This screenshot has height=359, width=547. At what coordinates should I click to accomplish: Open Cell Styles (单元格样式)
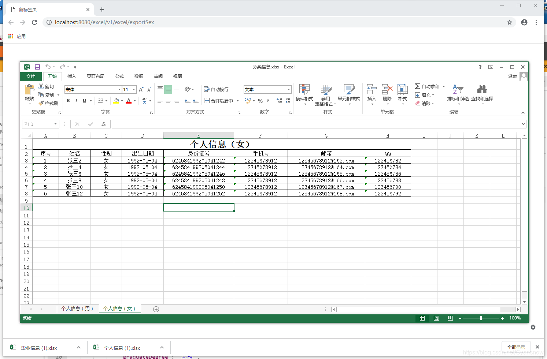click(349, 95)
